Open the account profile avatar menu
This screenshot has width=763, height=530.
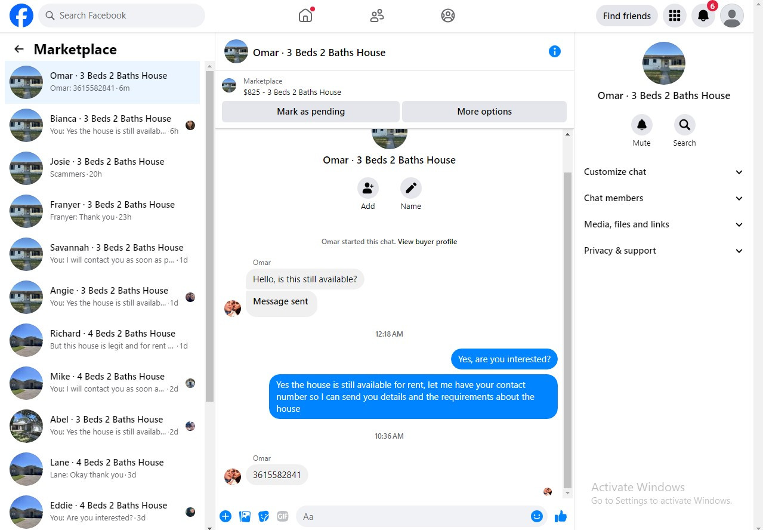(732, 16)
